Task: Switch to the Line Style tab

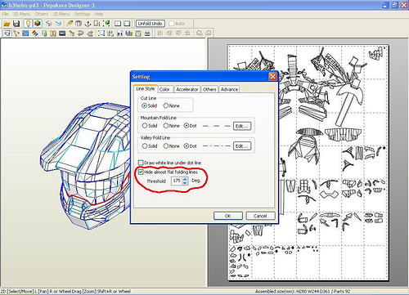Action: pos(146,89)
